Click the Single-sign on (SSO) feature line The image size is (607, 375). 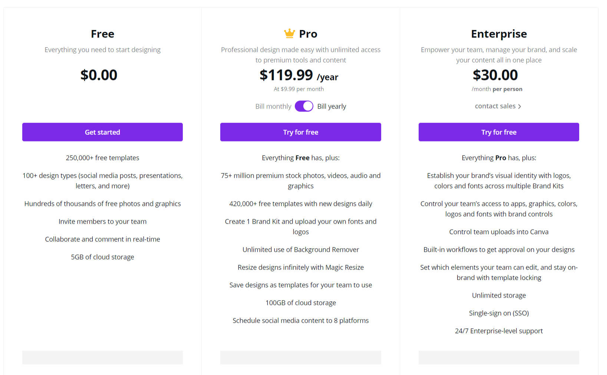click(499, 313)
